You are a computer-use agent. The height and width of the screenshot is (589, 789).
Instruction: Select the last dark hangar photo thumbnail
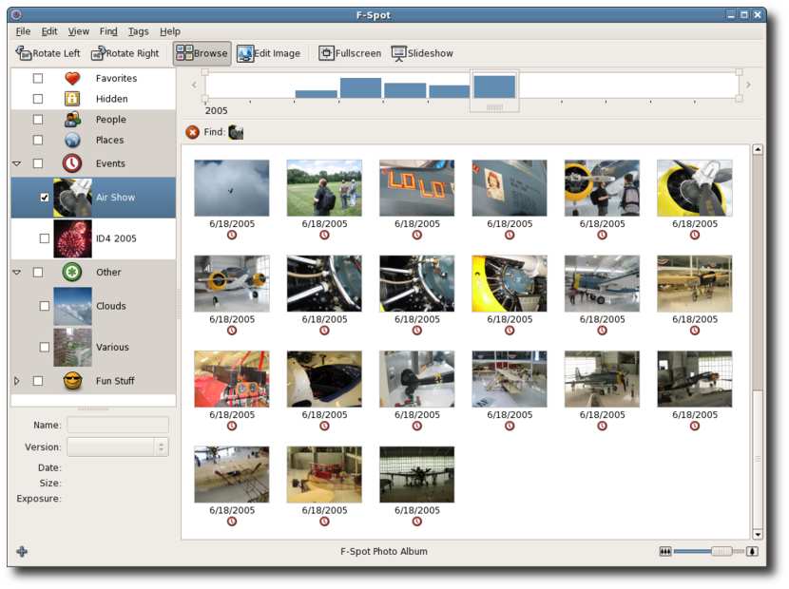(x=416, y=474)
